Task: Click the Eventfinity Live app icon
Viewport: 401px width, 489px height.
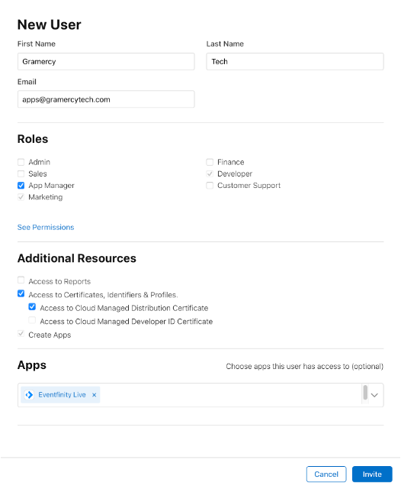Action: [29, 395]
